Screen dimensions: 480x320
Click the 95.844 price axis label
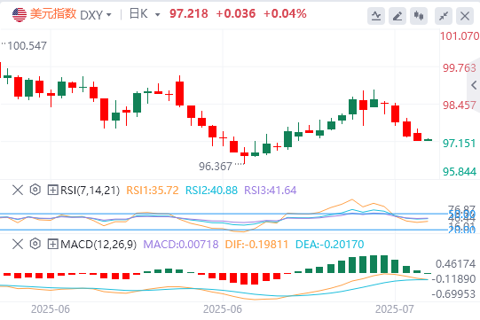click(460, 172)
